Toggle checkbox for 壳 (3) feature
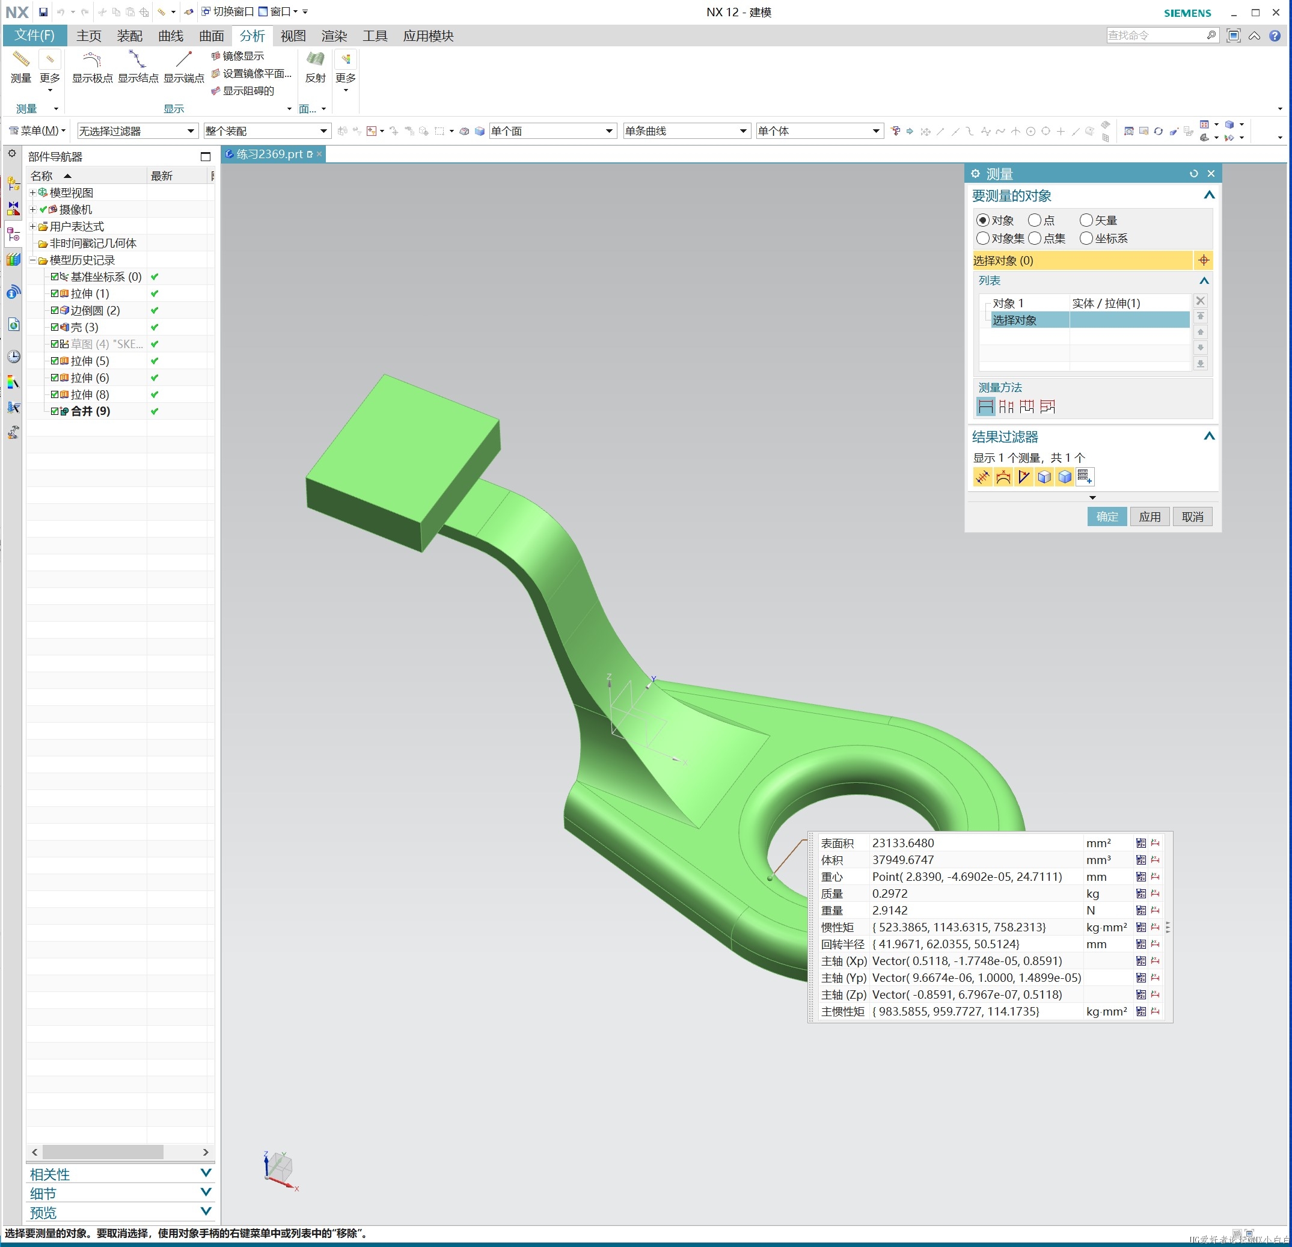 tap(55, 327)
